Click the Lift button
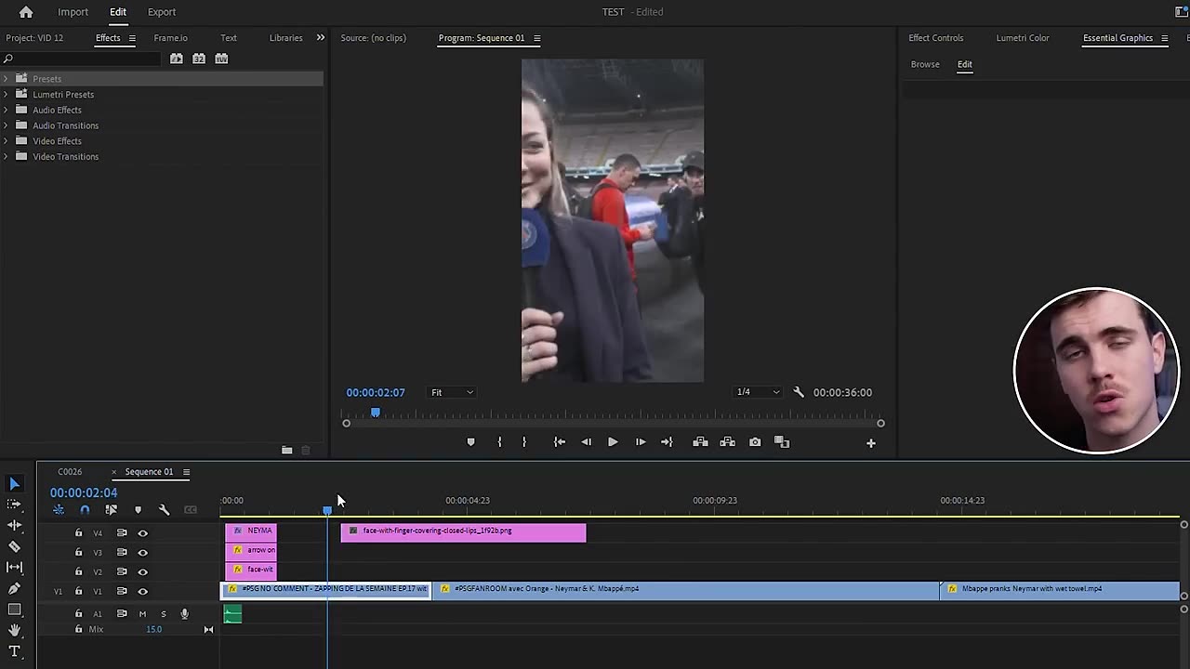The width and height of the screenshot is (1190, 669). [x=700, y=442]
